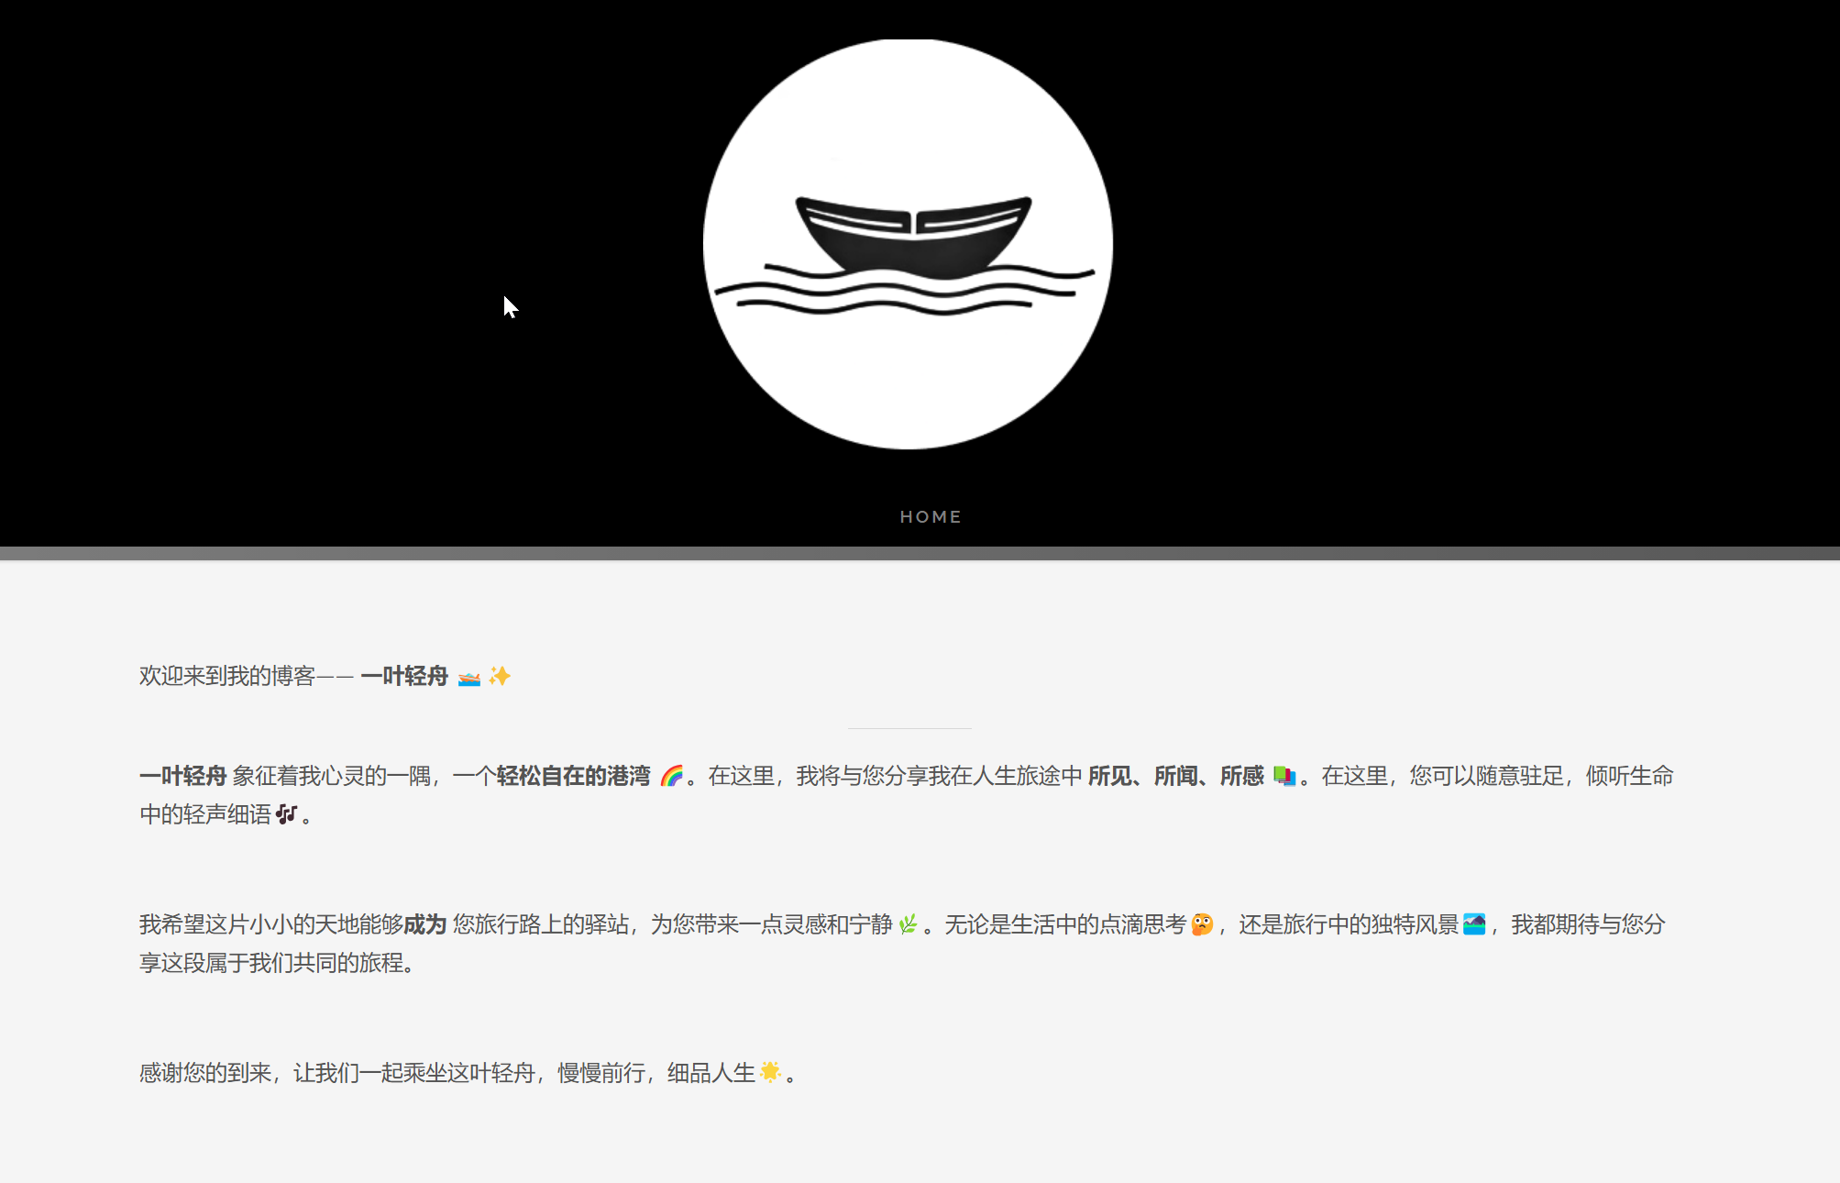The width and height of the screenshot is (1840, 1183).
Task: Click the bold 一叶轻舟 starting the second paragraph
Action: (x=182, y=777)
